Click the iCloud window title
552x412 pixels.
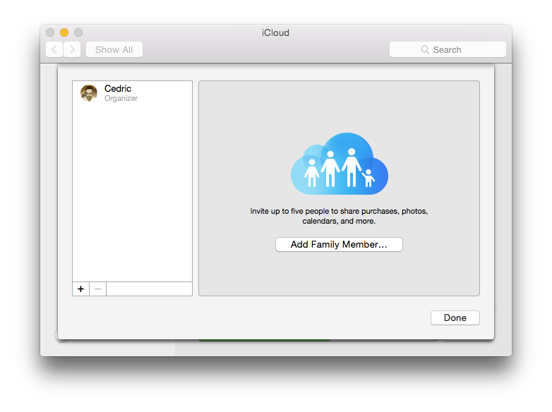(x=275, y=32)
